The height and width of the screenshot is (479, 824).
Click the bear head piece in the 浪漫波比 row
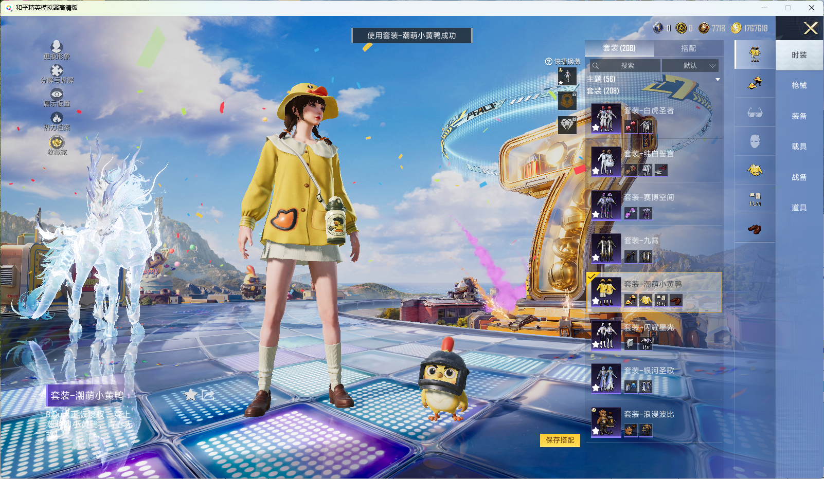[631, 430]
